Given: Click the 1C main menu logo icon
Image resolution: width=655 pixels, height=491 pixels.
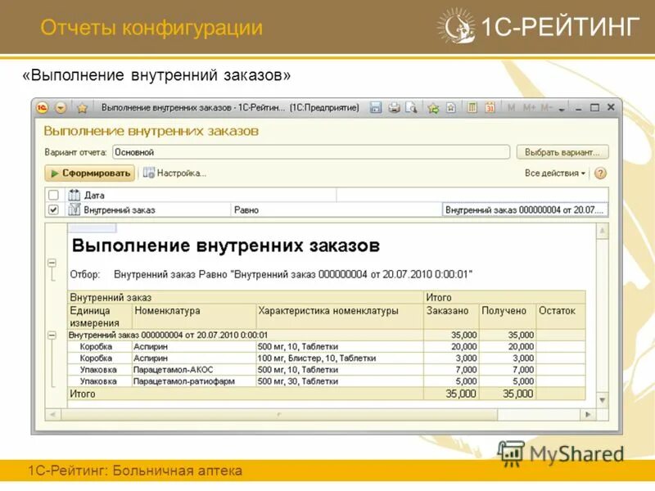Looking at the screenshot, I should pos(40,107).
